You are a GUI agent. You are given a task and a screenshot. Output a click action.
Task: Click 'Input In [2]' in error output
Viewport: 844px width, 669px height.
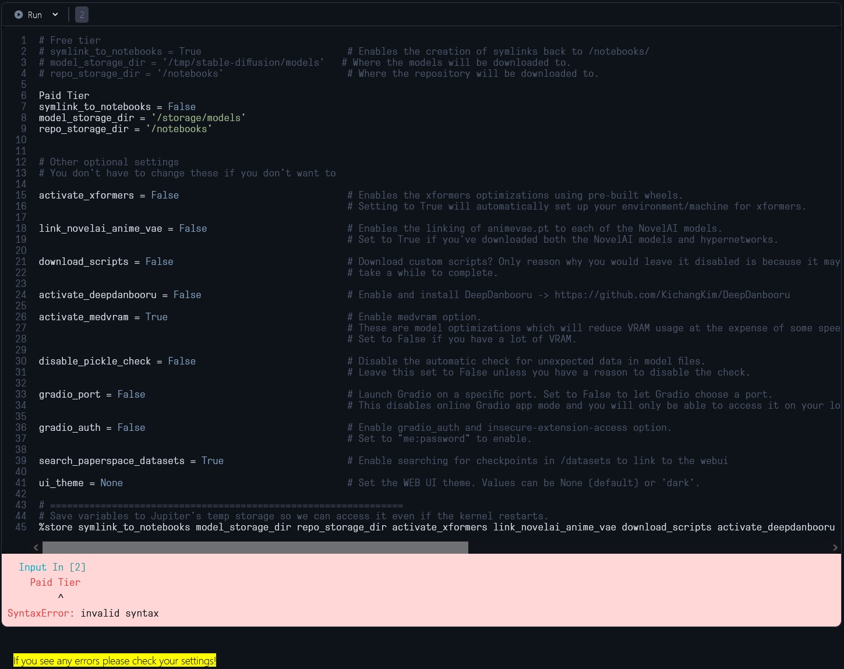pyautogui.click(x=52, y=567)
